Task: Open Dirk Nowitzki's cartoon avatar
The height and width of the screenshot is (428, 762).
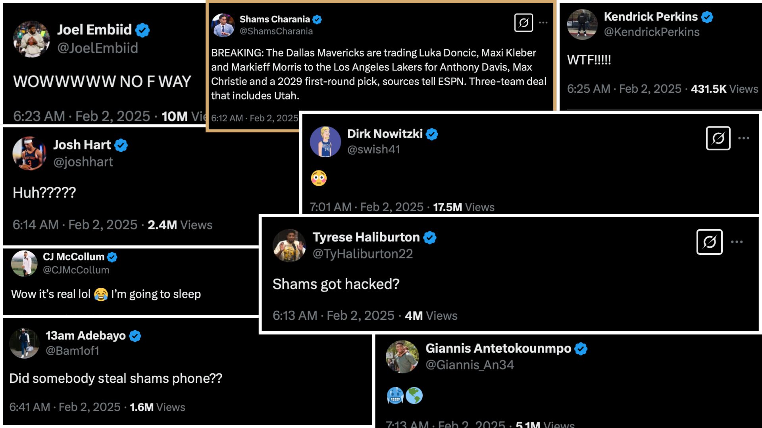Action: (325, 141)
